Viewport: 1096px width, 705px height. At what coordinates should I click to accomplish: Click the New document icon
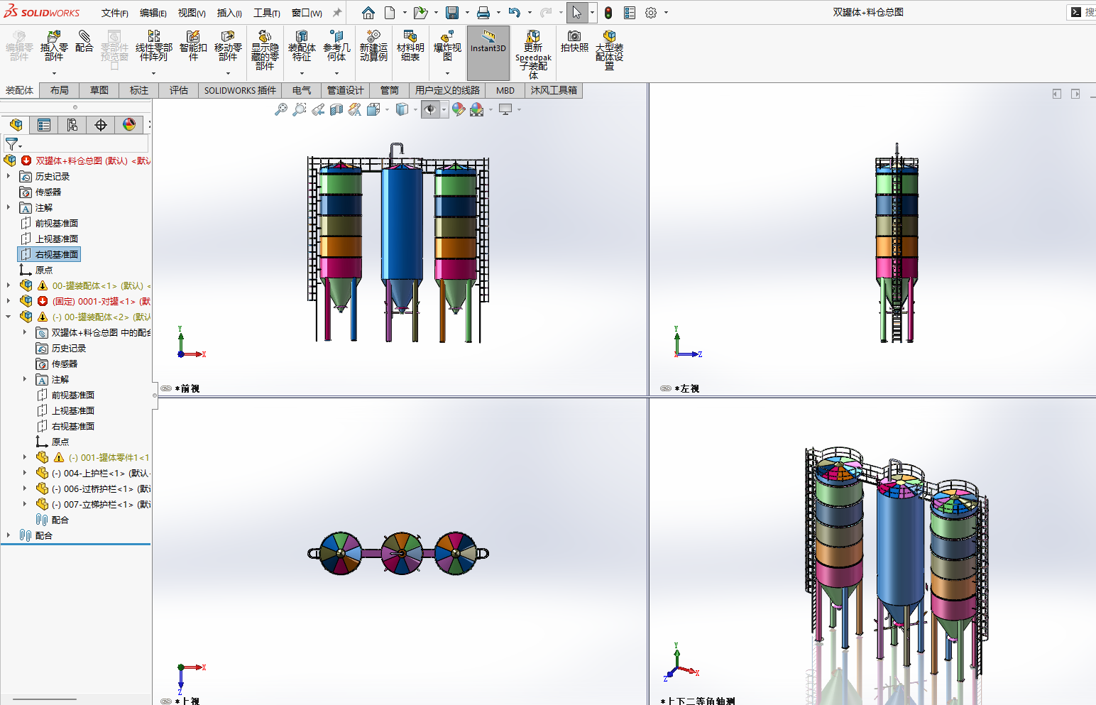(390, 13)
